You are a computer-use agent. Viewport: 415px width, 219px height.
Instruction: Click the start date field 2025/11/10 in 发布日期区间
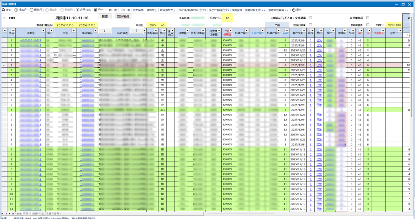65,25
